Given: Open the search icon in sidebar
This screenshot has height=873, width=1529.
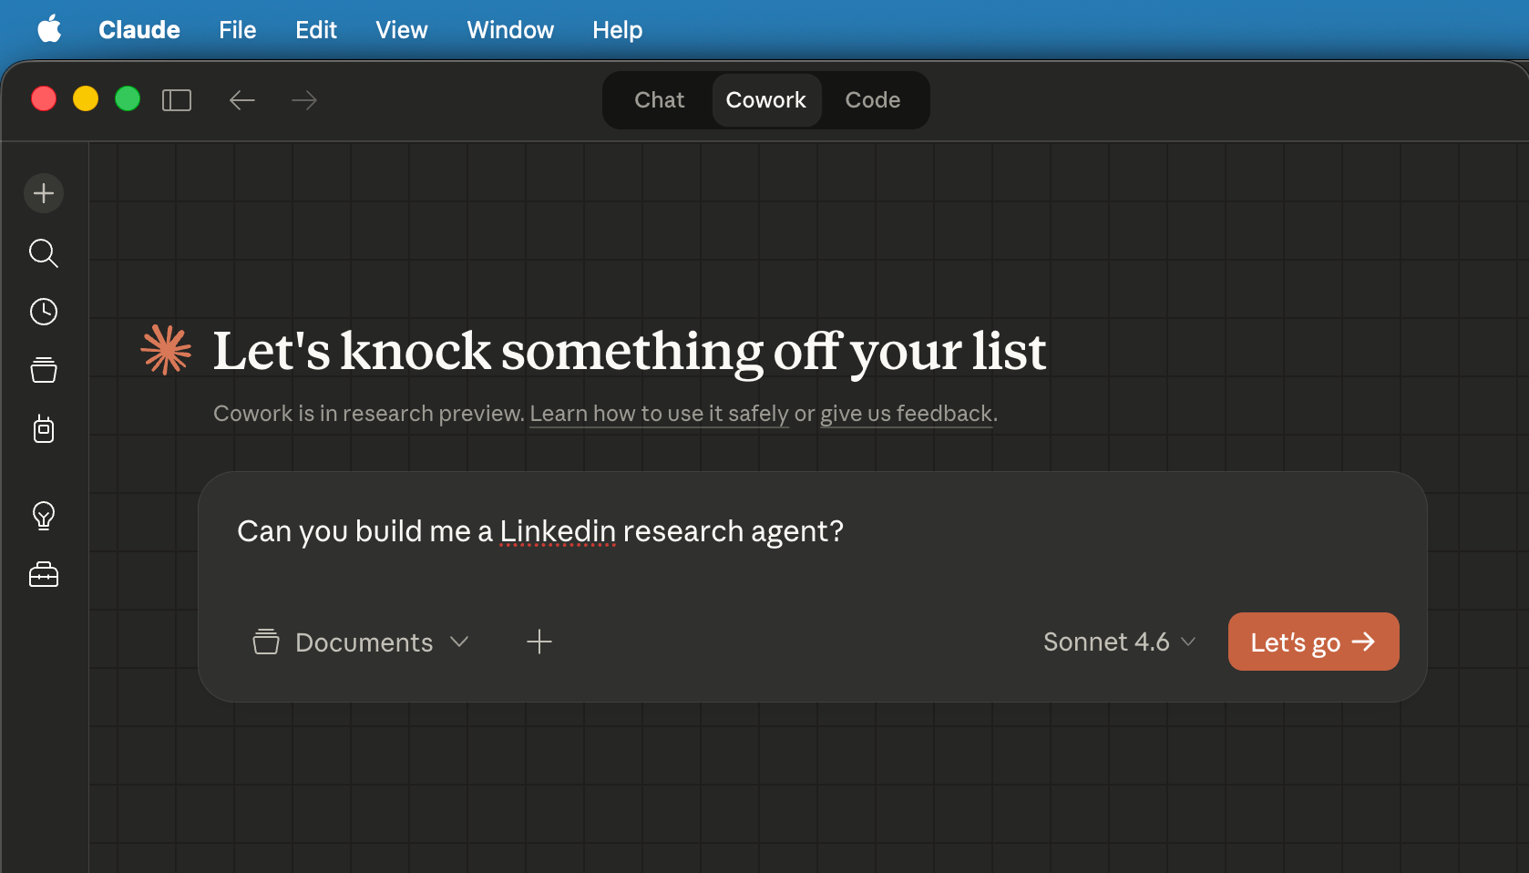Looking at the screenshot, I should point(44,252).
